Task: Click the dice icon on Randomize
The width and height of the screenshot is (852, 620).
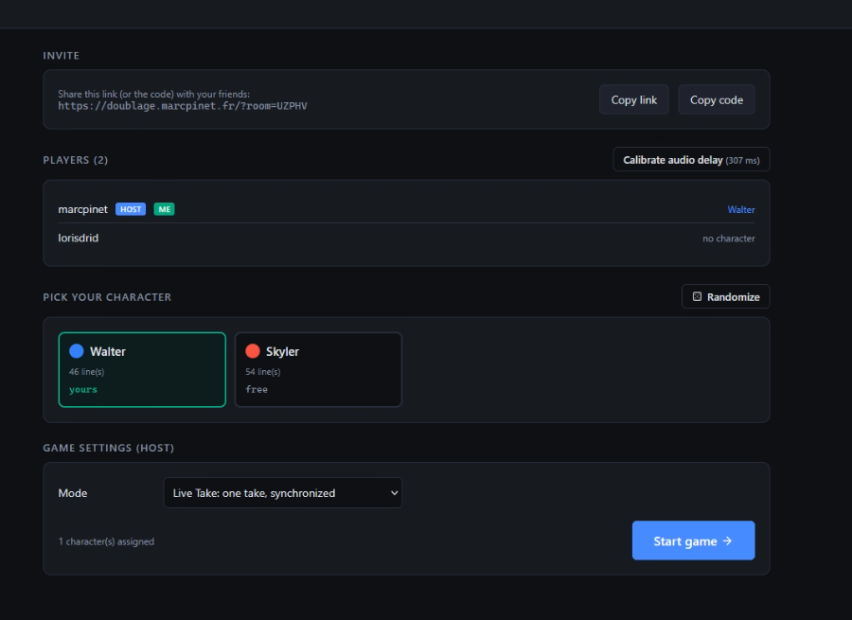Action: pos(697,296)
